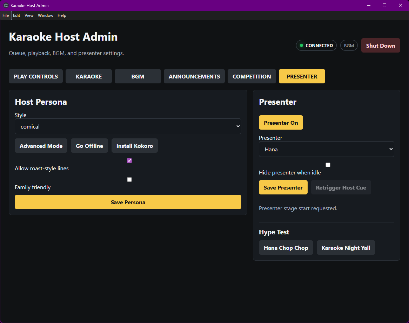The width and height of the screenshot is (409, 323).
Task: Minimize the Karaoke Host Admin window
Action: coord(369,5)
